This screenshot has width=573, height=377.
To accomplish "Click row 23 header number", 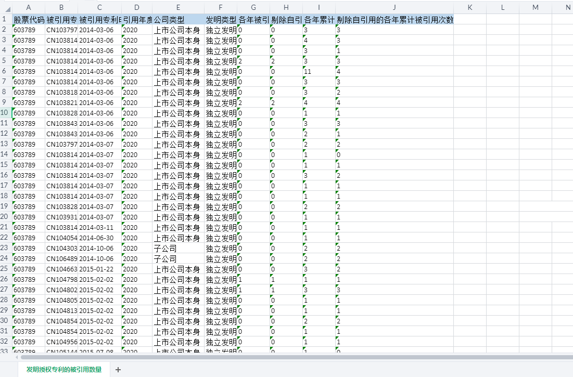I will (x=4, y=248).
